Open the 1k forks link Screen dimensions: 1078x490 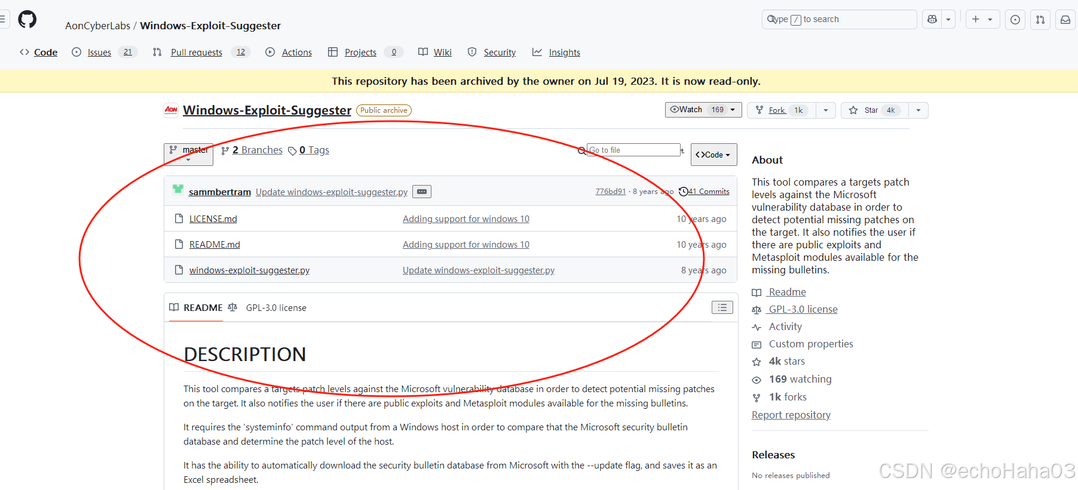click(x=788, y=397)
